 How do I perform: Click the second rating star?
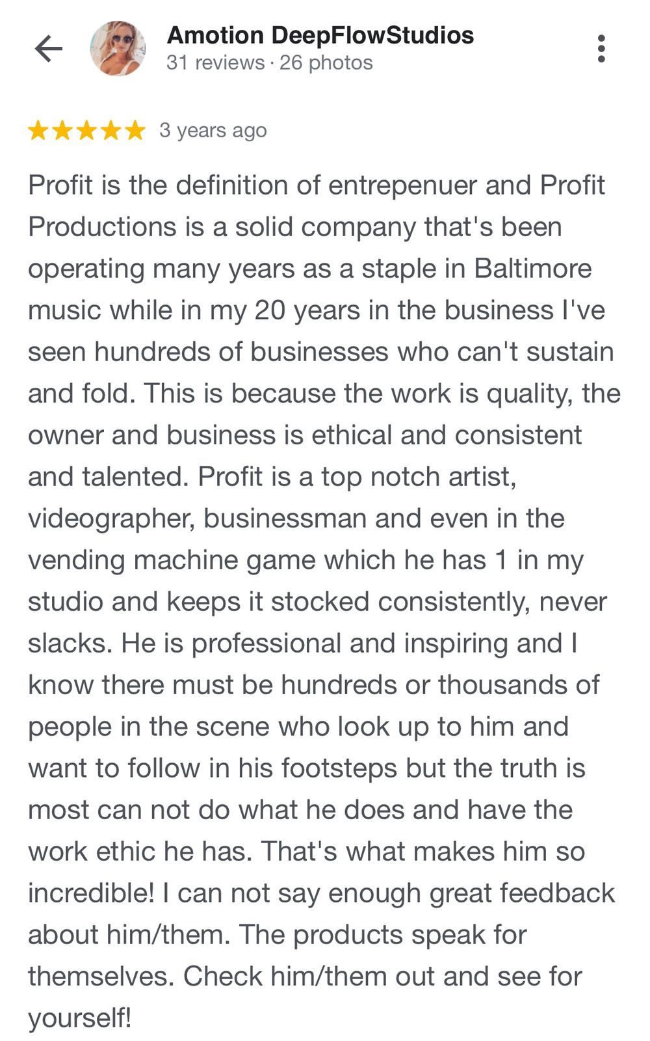point(62,131)
